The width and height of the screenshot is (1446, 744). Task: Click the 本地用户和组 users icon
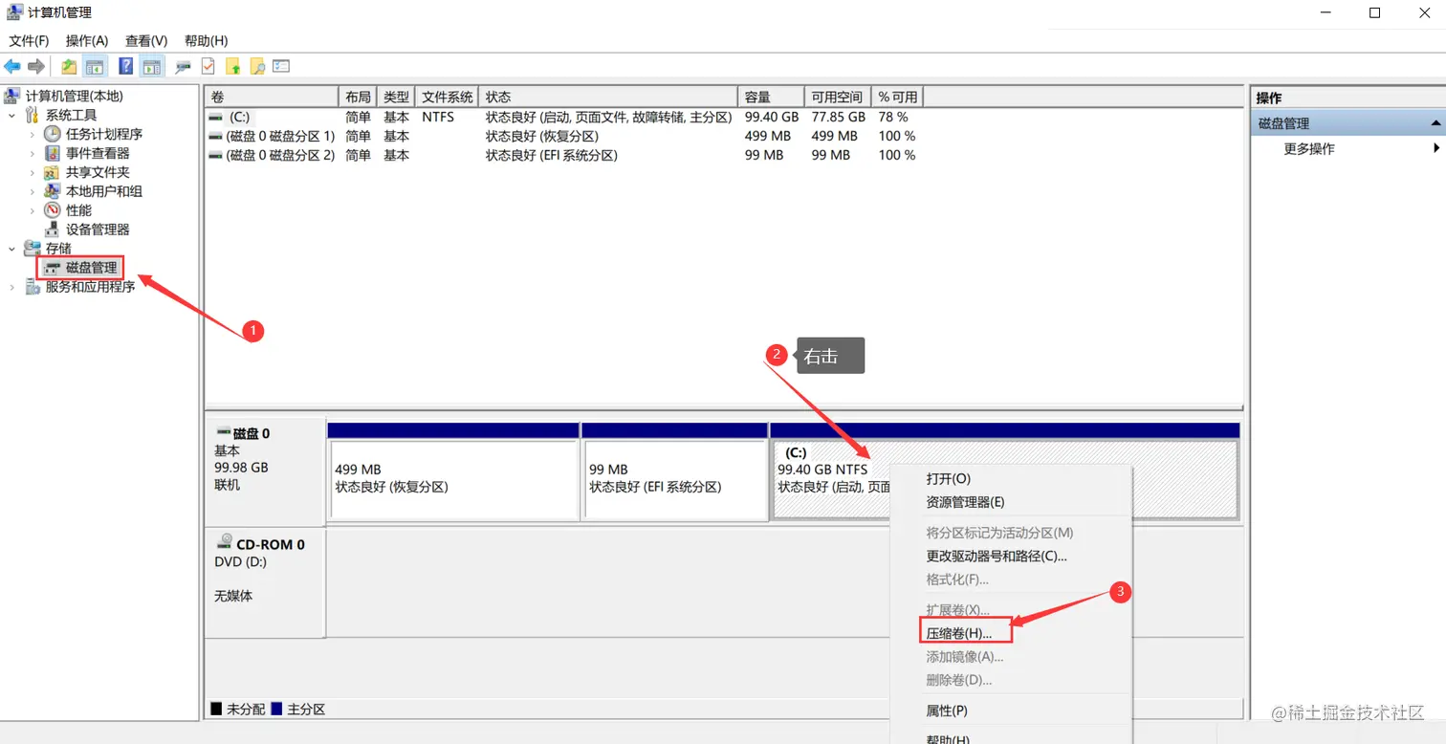[53, 191]
